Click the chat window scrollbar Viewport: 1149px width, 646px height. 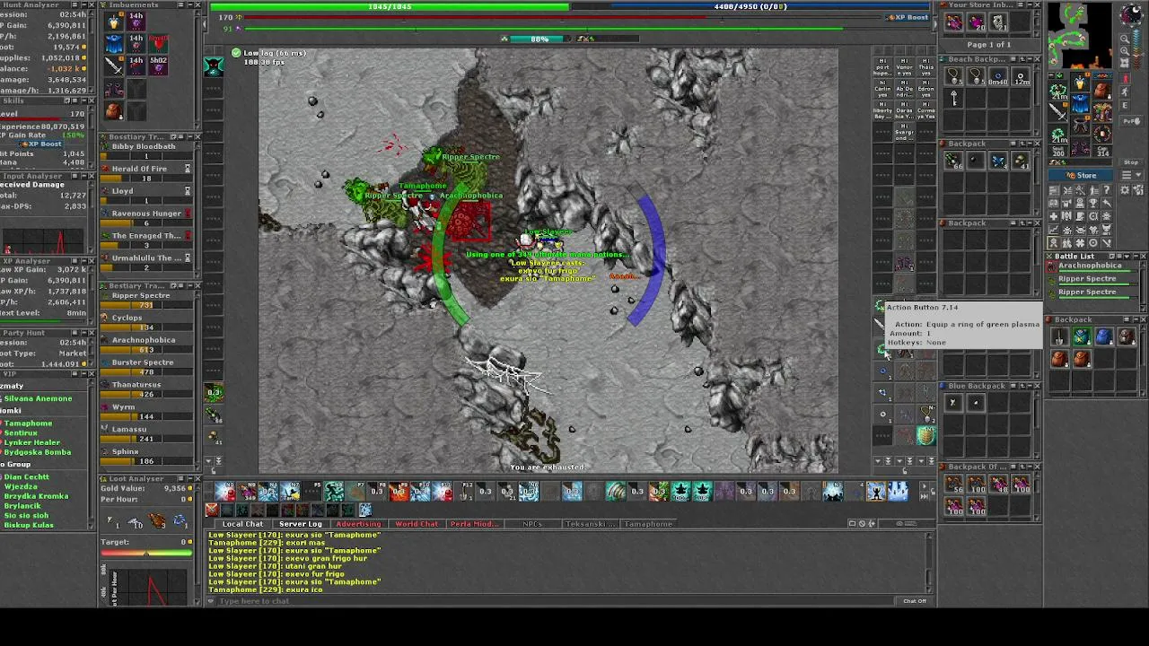pos(929,563)
